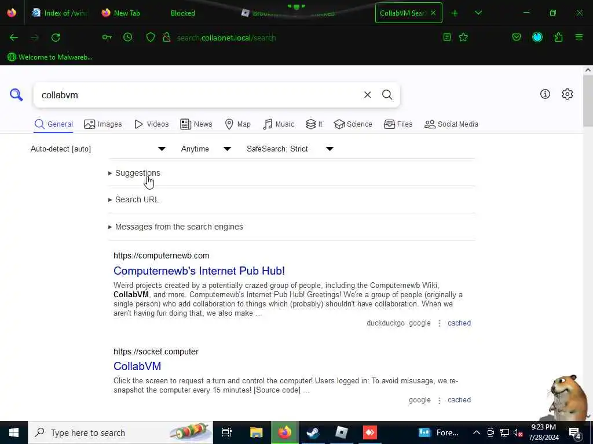
Task: Open File Explorer from taskbar
Action: 256,432
